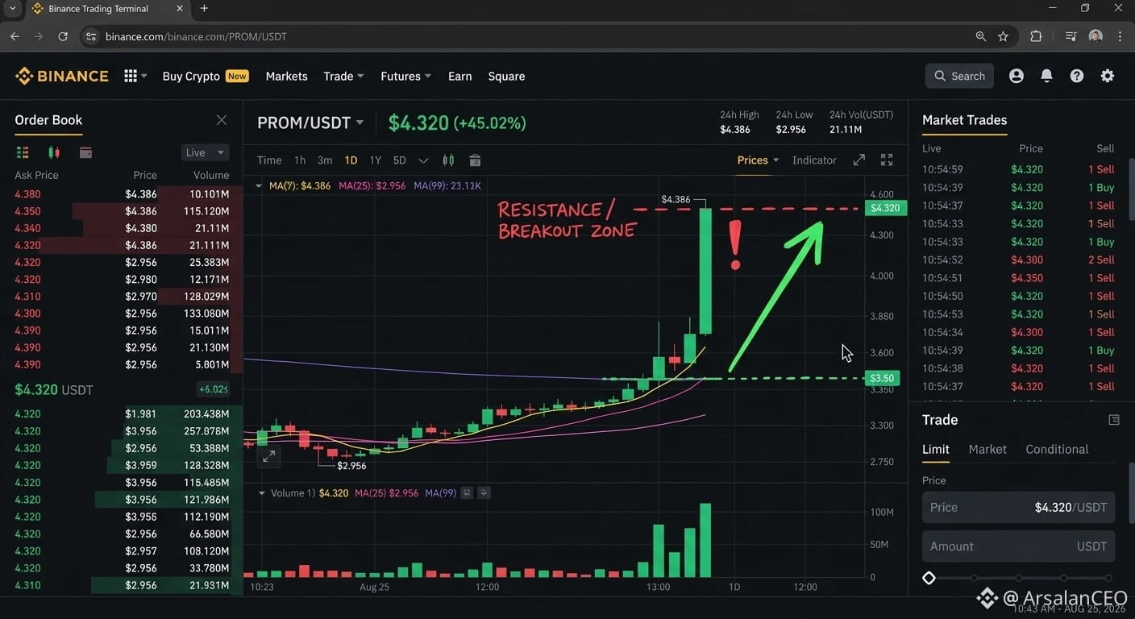Switch to the Conditional order tab
The image size is (1135, 619).
1057,449
